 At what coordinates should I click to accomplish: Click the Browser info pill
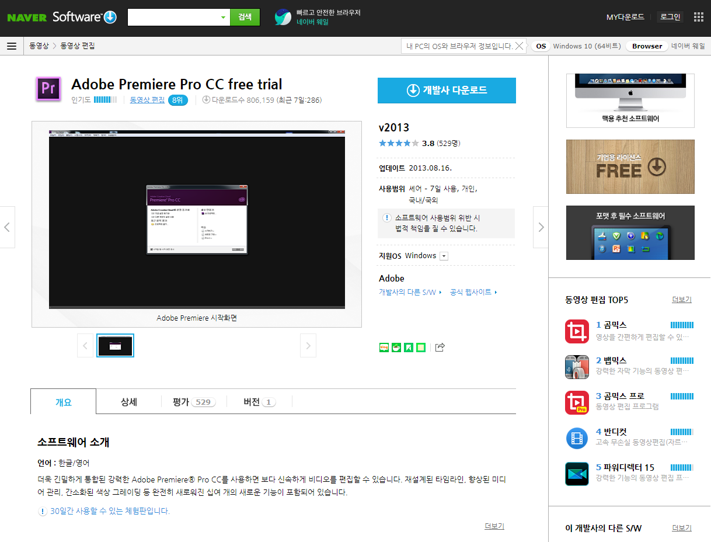click(647, 46)
